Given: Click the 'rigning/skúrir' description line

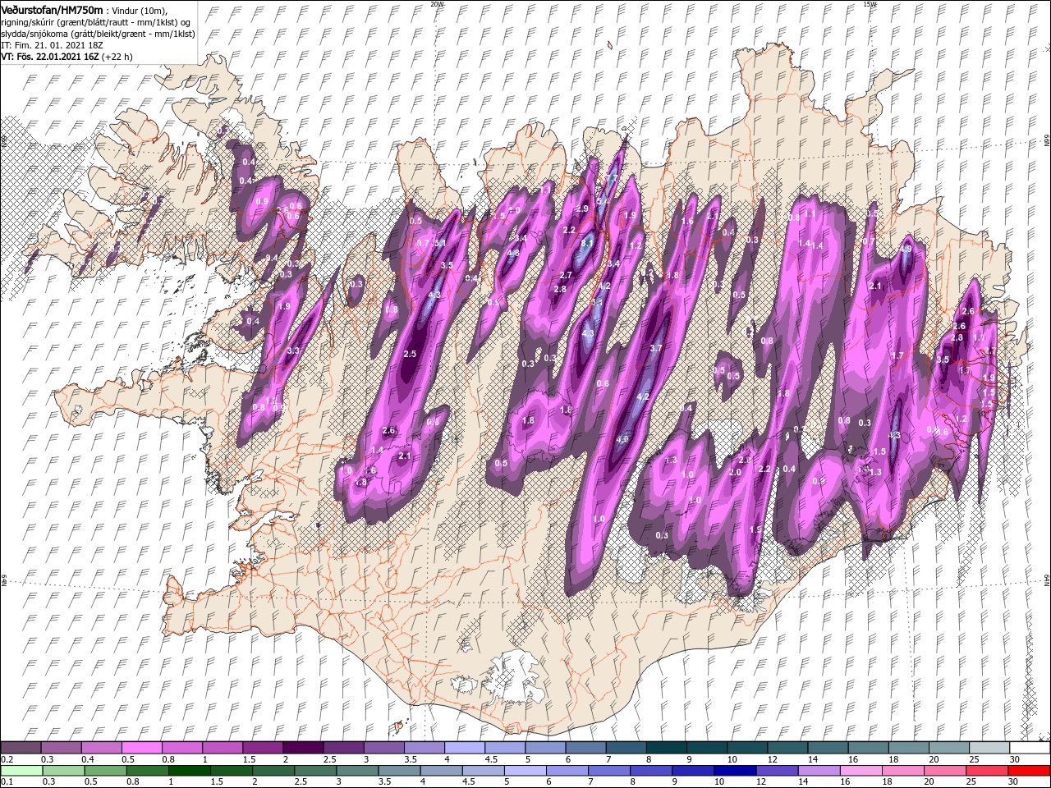Looking at the screenshot, I should coord(95,21).
